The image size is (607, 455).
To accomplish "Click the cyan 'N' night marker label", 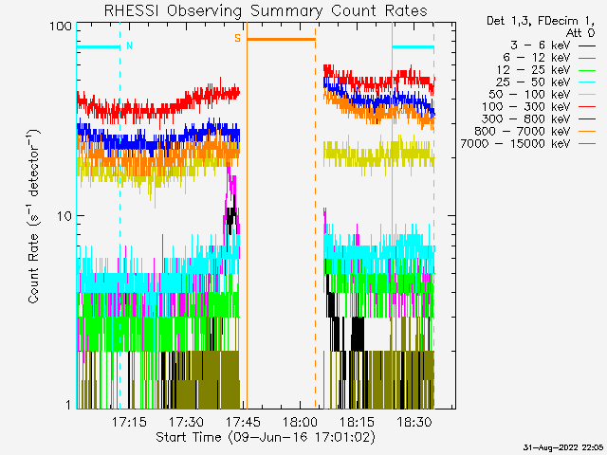I will [129, 45].
